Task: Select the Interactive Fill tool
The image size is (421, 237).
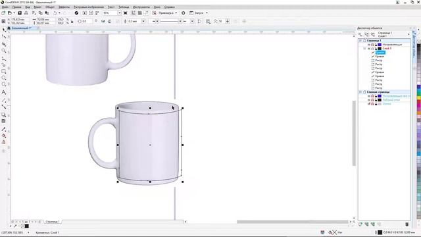Action: 4,136
